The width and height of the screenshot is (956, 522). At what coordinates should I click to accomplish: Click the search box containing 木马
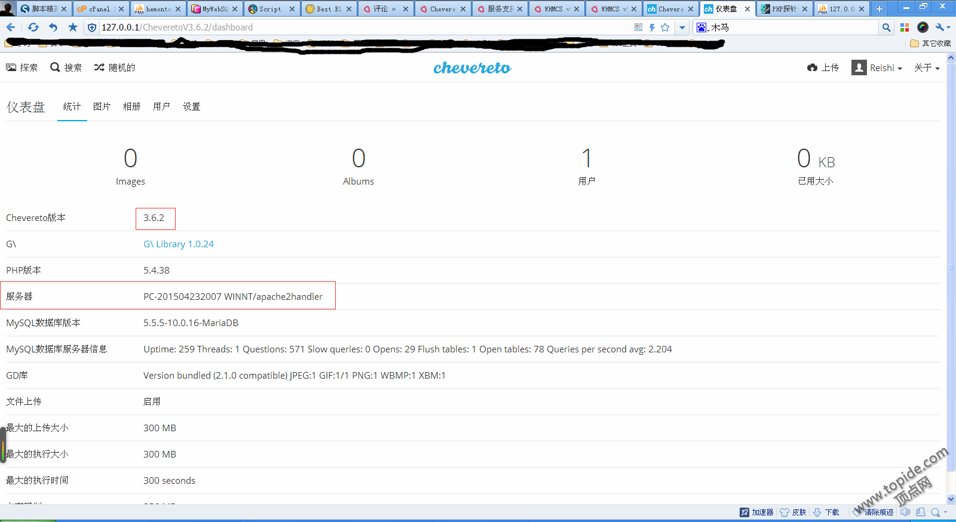(793, 27)
